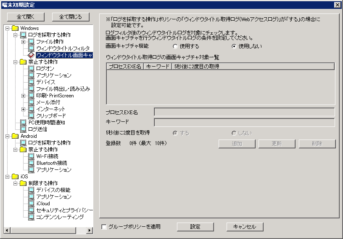Click computer icon beside 印刷・PrintScreen
This screenshot has height=239, width=343.
click(31, 96)
